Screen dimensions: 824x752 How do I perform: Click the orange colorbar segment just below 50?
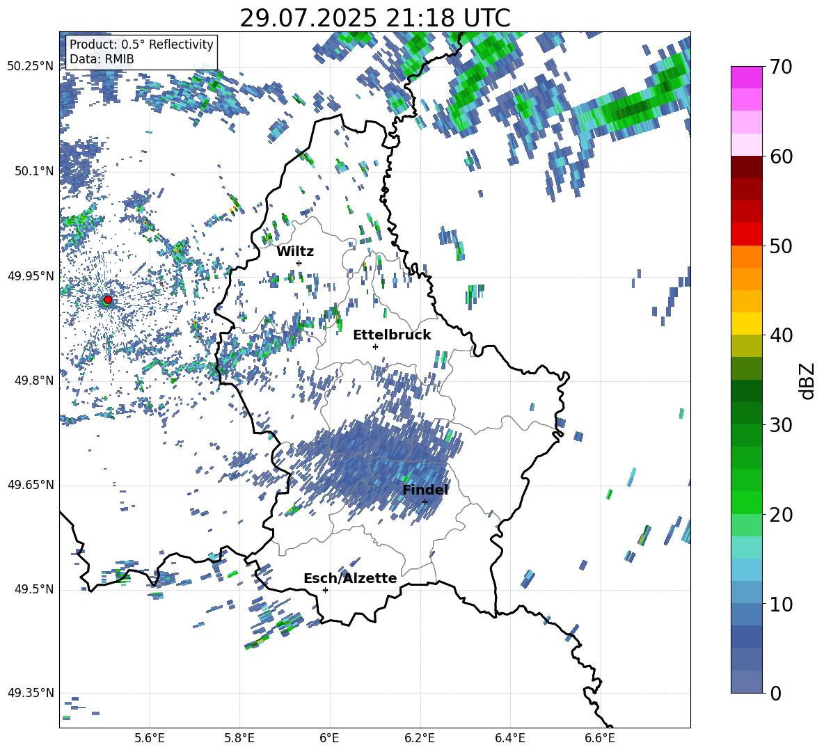(746, 256)
